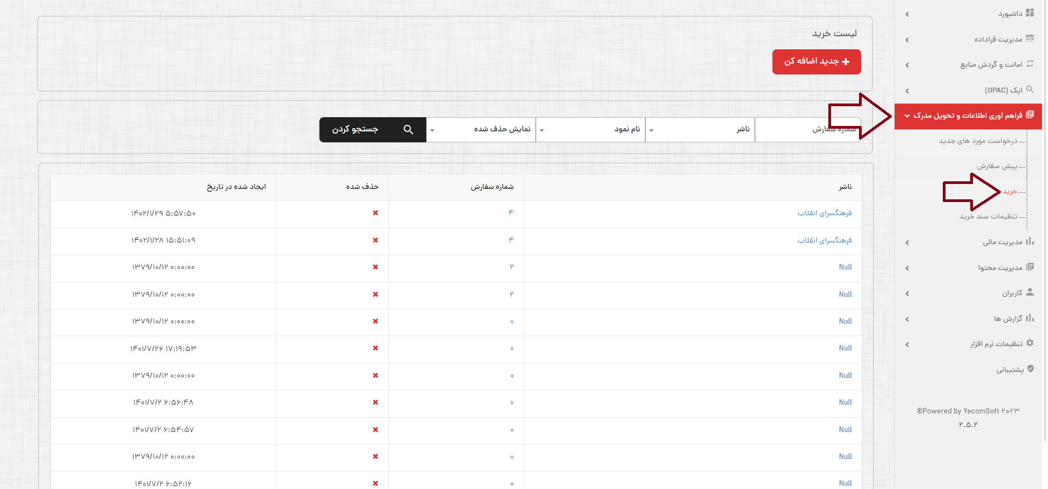Click the loan and circulation icon
The height and width of the screenshot is (489, 1048).
click(x=1030, y=64)
